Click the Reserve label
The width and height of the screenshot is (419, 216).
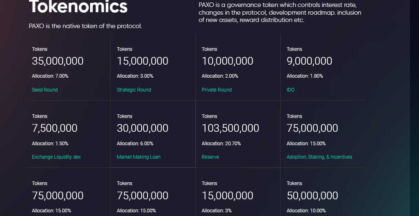click(x=210, y=157)
